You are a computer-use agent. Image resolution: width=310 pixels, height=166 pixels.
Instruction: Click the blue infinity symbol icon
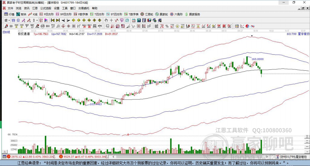pyautogui.click(x=252, y=26)
